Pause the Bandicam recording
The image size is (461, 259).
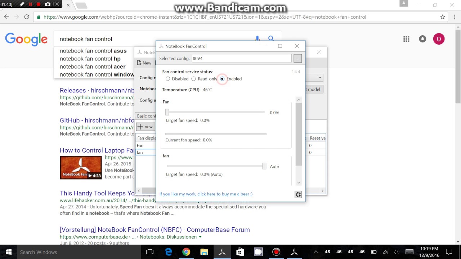tap(30, 4)
